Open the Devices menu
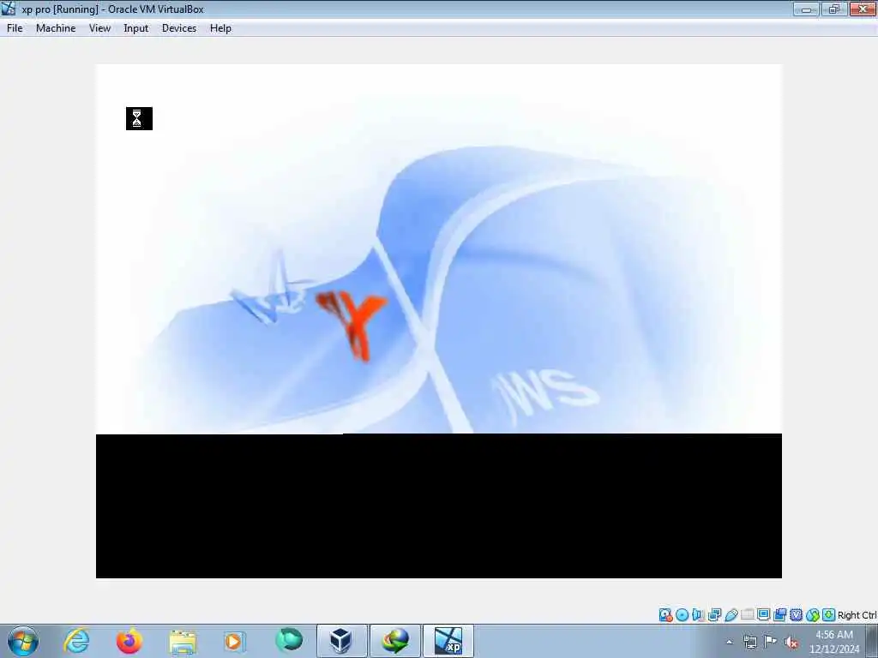Screen dimensions: 878x658 [178, 28]
